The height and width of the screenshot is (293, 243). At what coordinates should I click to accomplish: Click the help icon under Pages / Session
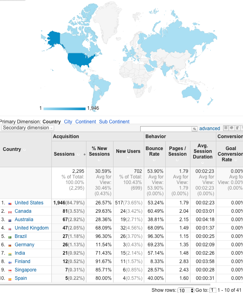177,160
